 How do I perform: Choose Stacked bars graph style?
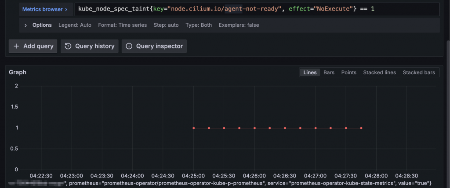click(419, 72)
